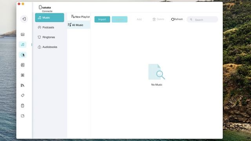The height and width of the screenshot is (141, 251).
Task: Open the Books icon in the sidebar
Action: coord(23,85)
